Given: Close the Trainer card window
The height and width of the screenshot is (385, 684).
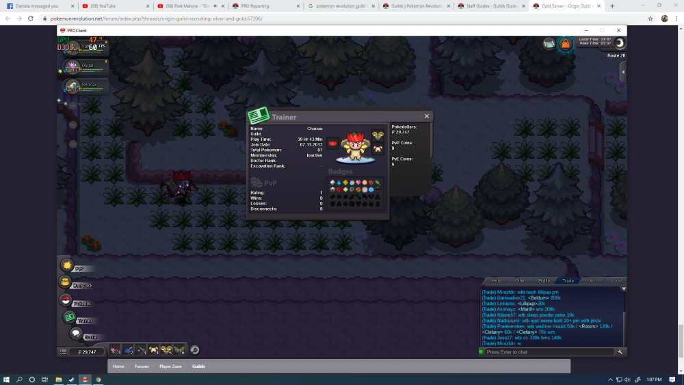Looking at the screenshot, I should [x=427, y=116].
